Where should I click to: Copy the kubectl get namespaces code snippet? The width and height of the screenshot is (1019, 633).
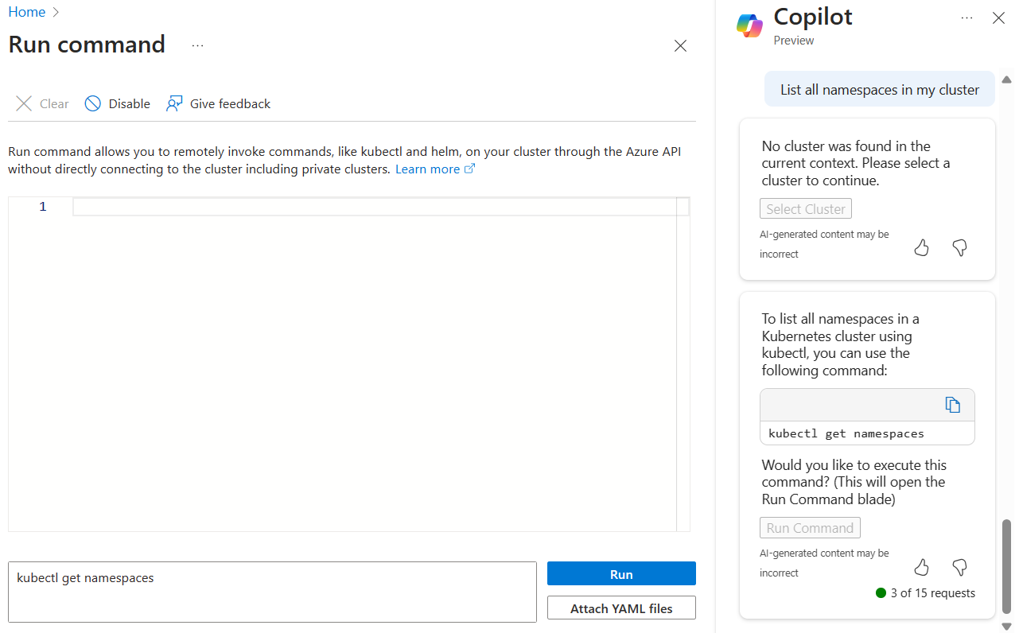[x=952, y=405]
